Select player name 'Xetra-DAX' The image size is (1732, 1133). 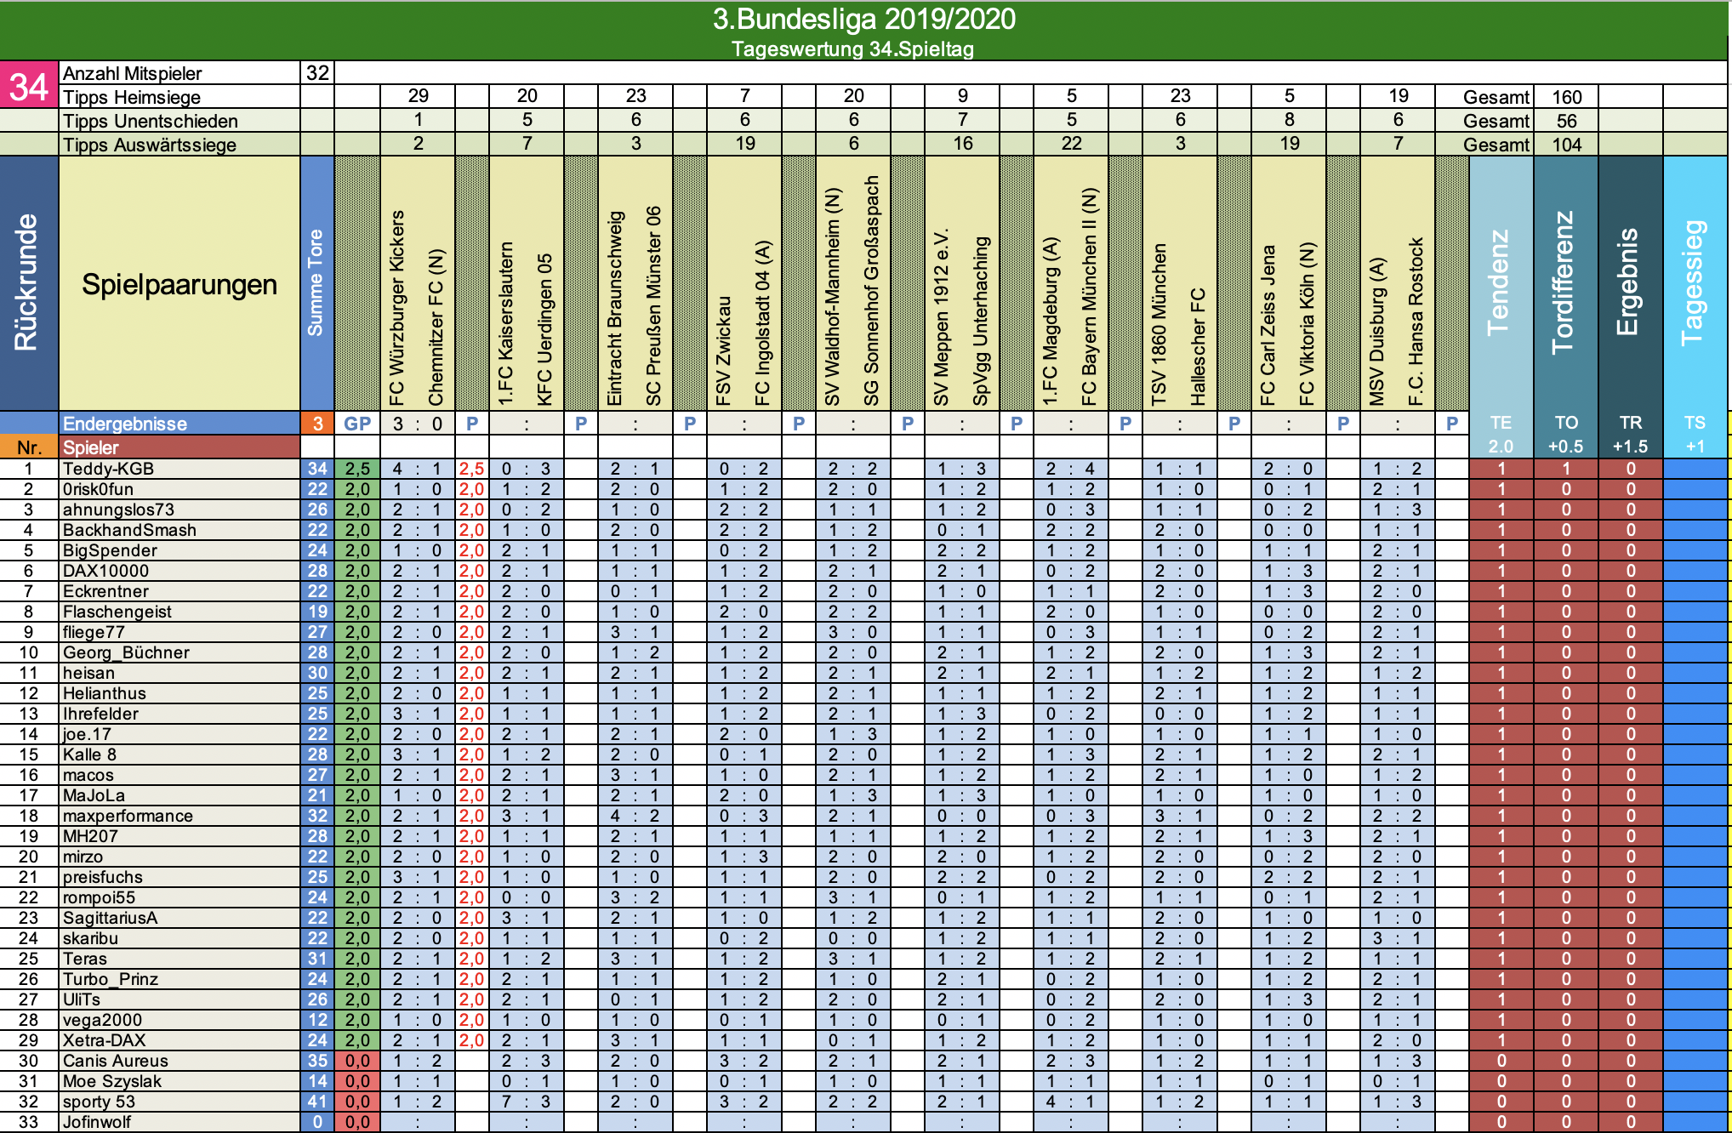coord(104,1040)
